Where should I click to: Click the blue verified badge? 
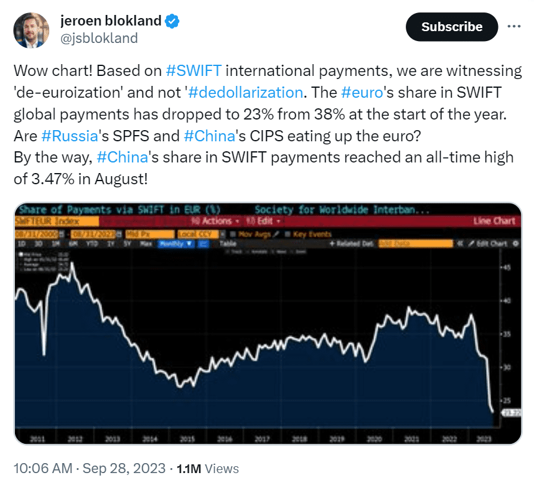(172, 21)
